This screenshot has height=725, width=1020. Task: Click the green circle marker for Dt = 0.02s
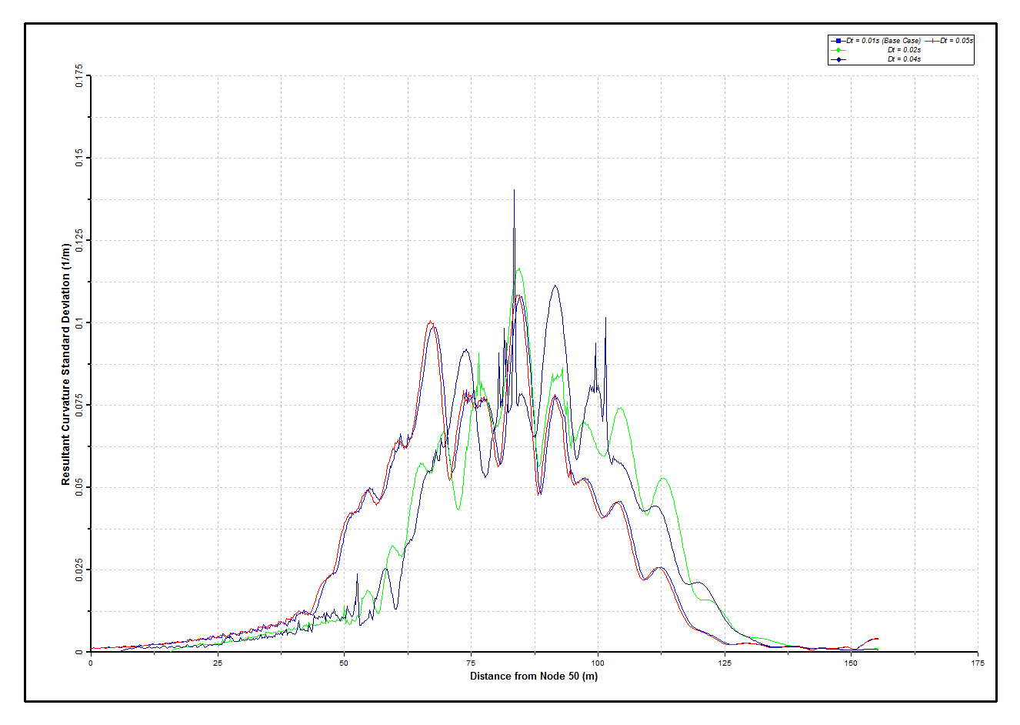click(838, 50)
